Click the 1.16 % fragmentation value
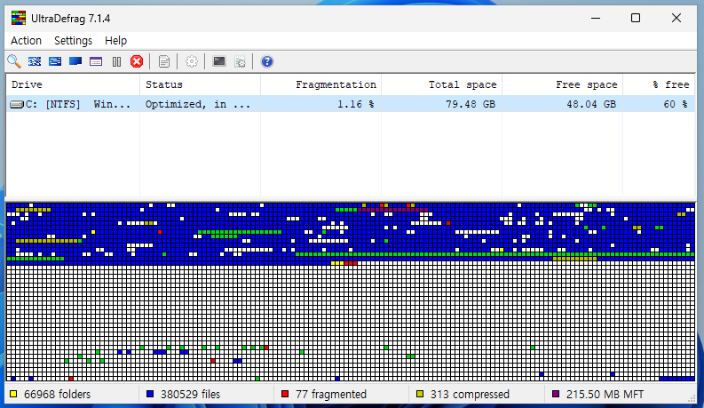 [356, 104]
